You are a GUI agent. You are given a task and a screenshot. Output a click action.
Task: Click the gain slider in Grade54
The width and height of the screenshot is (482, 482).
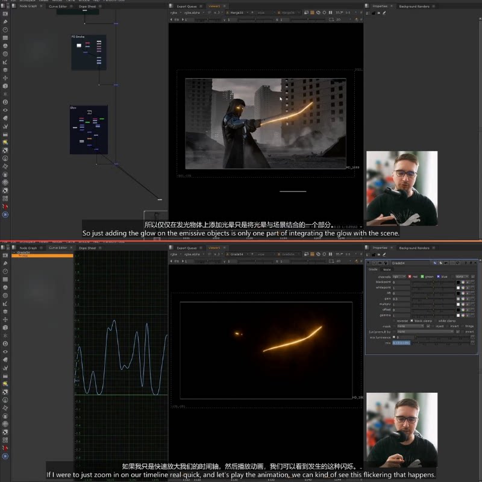pos(433,298)
